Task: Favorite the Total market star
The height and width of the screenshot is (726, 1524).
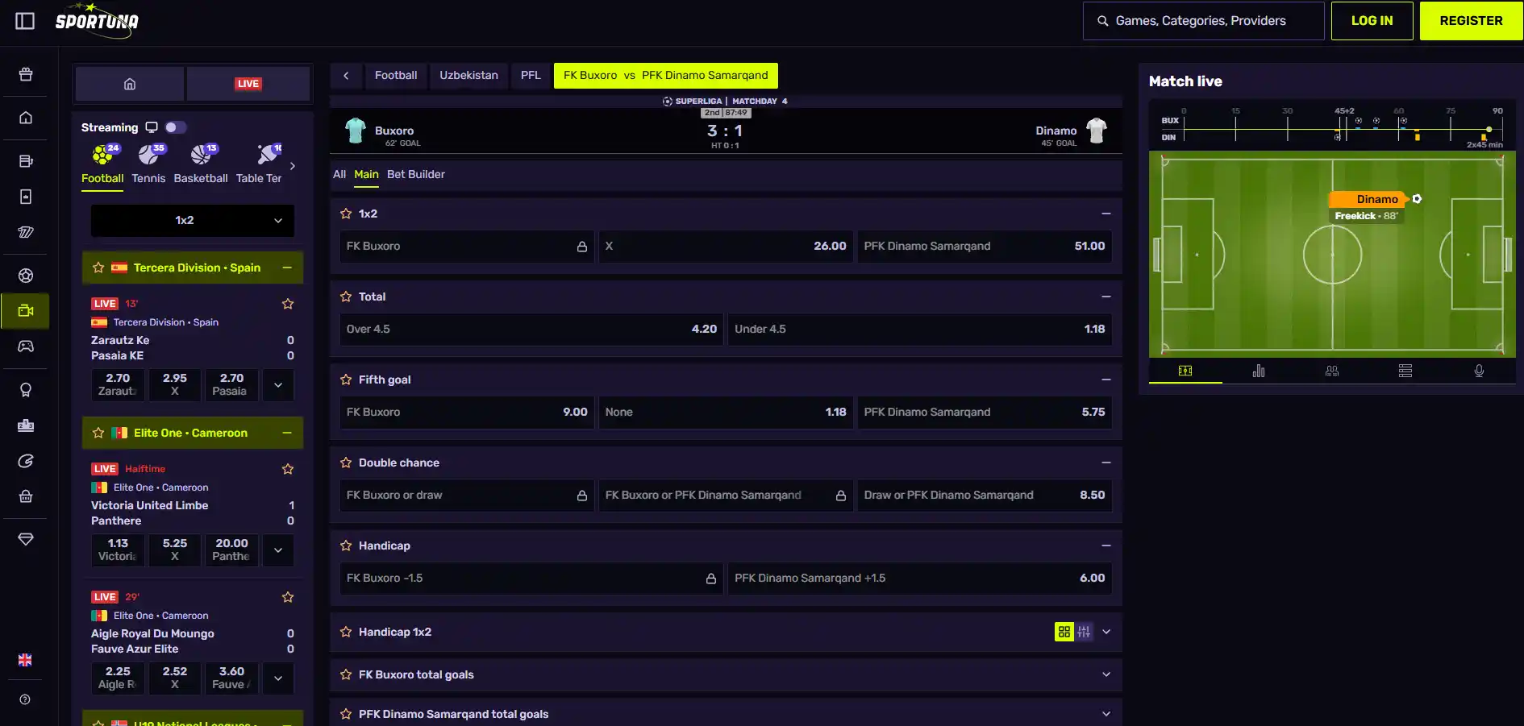Action: click(x=346, y=297)
